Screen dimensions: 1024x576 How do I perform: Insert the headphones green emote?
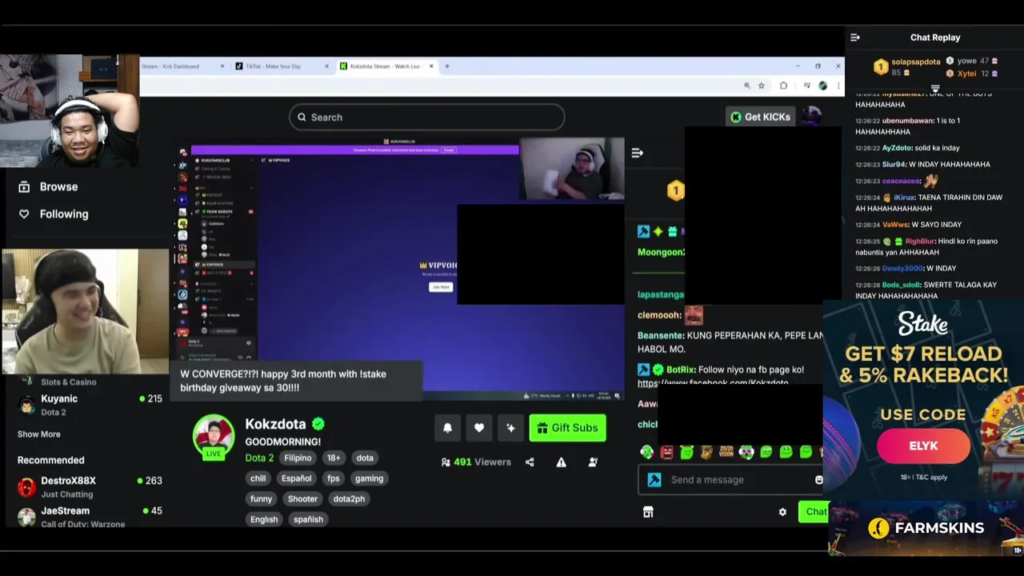click(x=646, y=452)
